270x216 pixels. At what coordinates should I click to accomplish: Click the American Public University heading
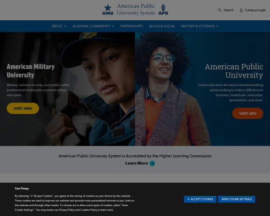click(x=234, y=71)
